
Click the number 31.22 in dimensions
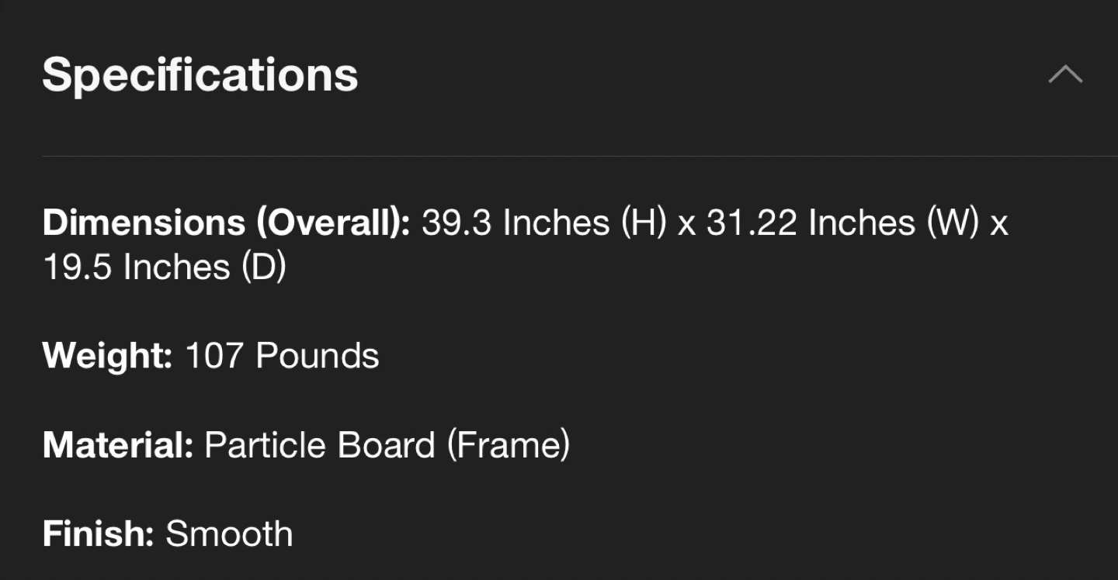point(751,223)
